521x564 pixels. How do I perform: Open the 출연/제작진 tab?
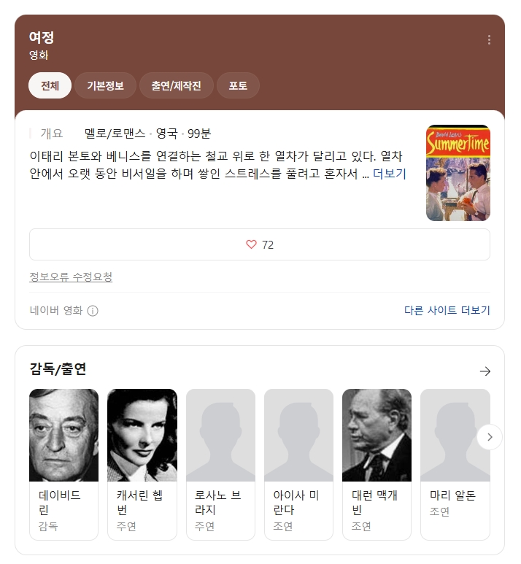pos(176,85)
